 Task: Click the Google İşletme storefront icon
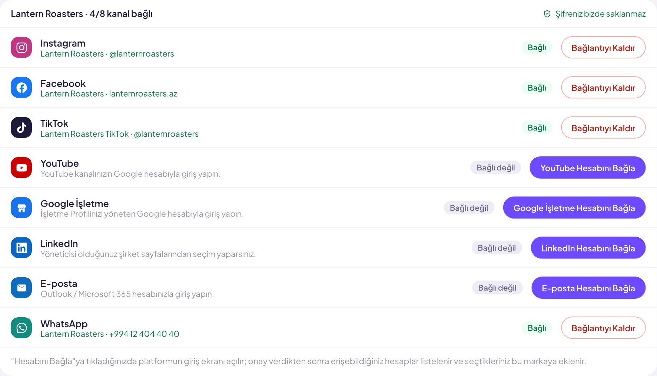21,208
